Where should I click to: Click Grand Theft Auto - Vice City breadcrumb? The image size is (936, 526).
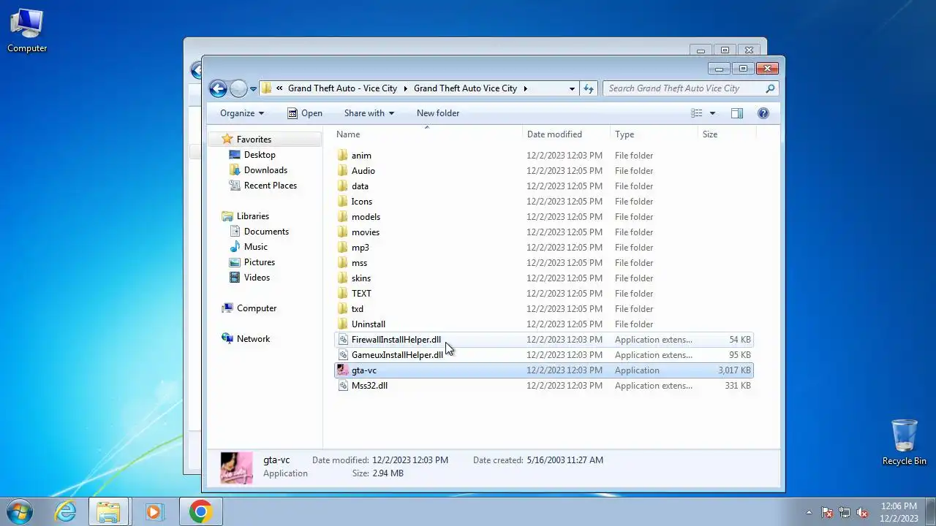click(342, 88)
